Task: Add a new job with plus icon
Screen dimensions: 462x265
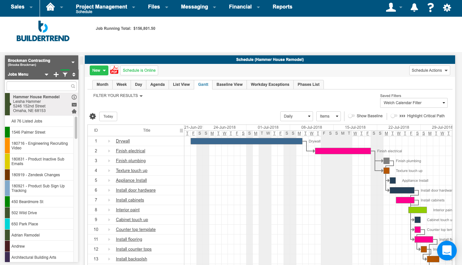Action: tap(56, 74)
